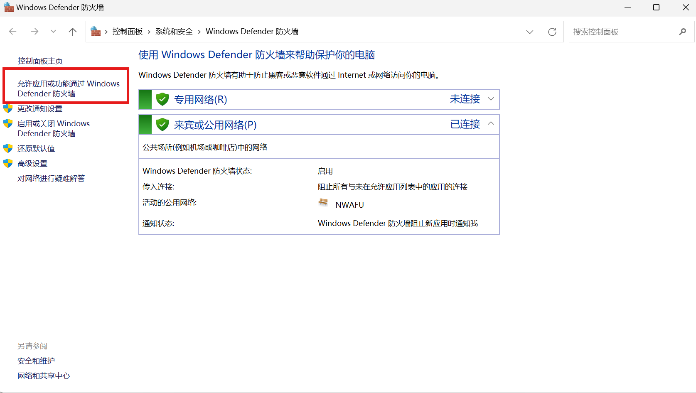Click the title bar firewall app icon

[x=9, y=7]
